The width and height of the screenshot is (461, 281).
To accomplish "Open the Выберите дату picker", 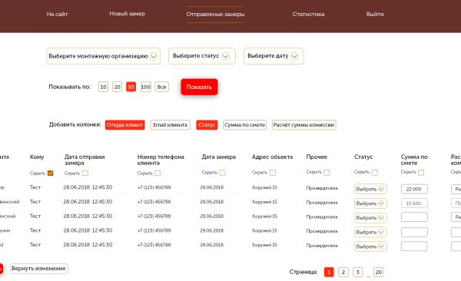I will pos(274,56).
